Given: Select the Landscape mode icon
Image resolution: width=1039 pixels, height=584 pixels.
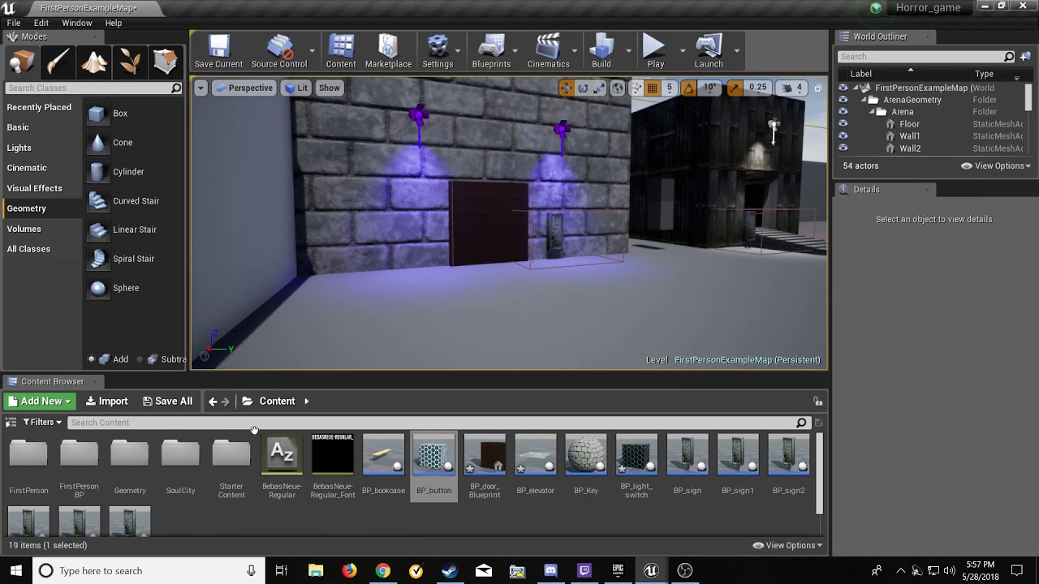Looking at the screenshot, I should pos(93,62).
